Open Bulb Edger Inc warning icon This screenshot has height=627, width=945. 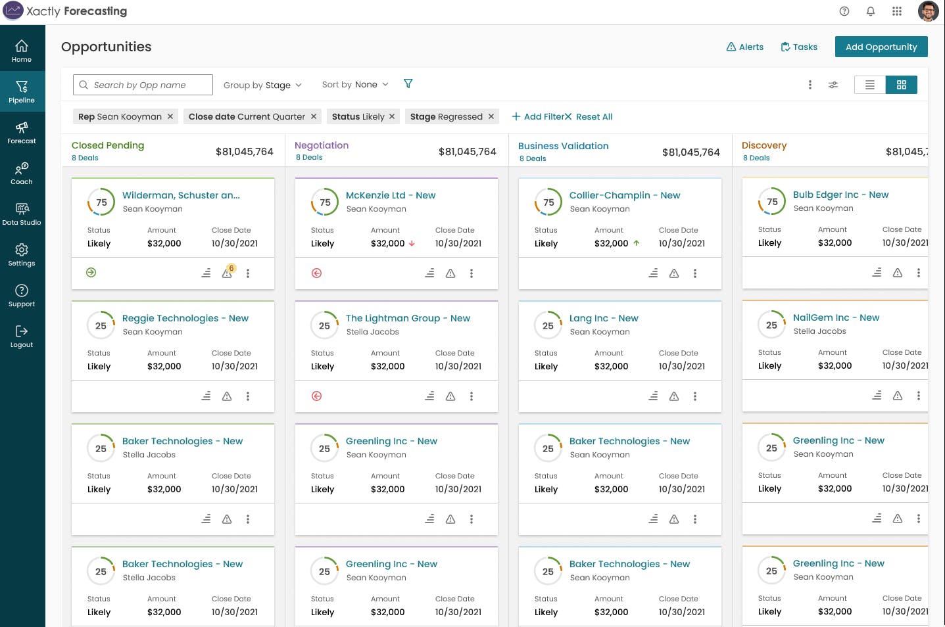click(x=898, y=273)
